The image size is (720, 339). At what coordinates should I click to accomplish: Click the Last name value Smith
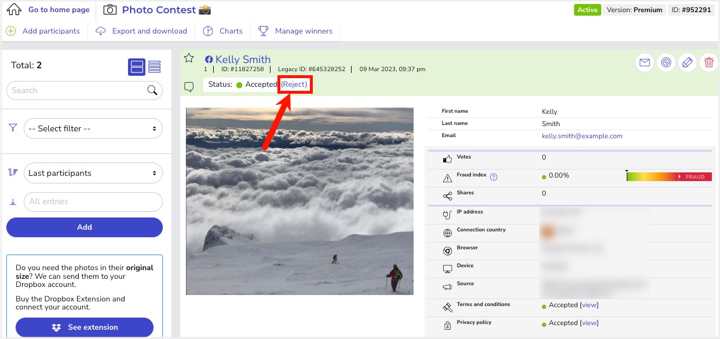pos(551,124)
